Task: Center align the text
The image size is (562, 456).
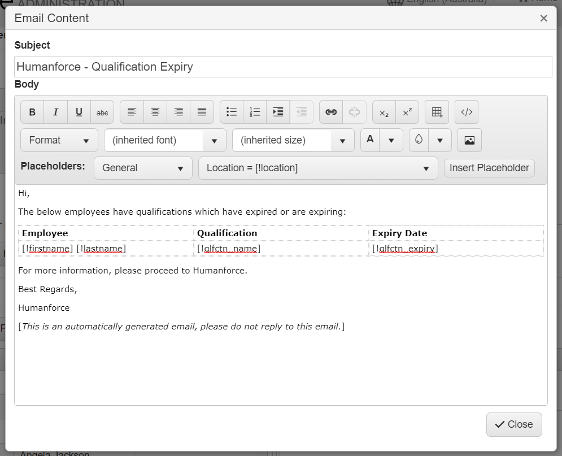Action: (x=155, y=112)
